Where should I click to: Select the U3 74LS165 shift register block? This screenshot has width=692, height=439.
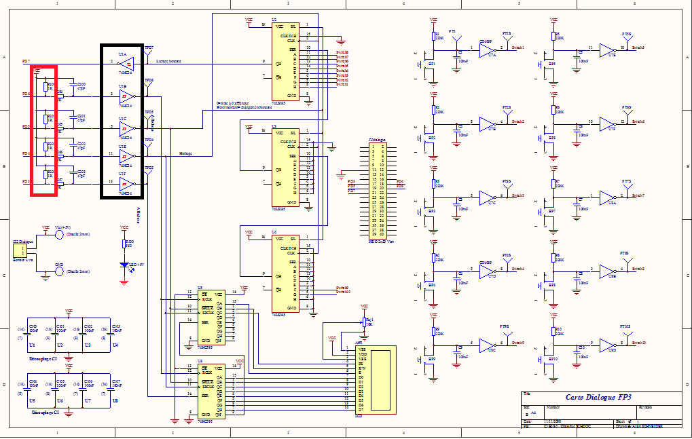tap(285, 168)
